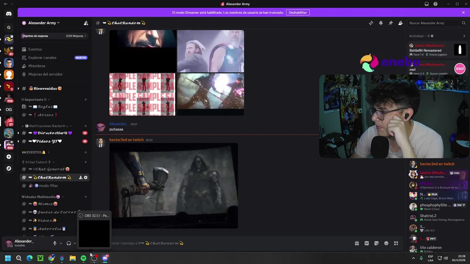The width and height of the screenshot is (470, 264).
Task: Click Deshabilitar in streamer mode banner
Action: [x=297, y=12]
